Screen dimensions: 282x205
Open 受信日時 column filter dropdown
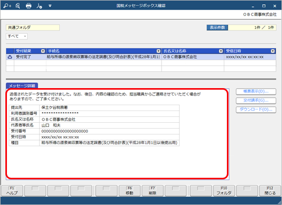[x=273, y=51]
